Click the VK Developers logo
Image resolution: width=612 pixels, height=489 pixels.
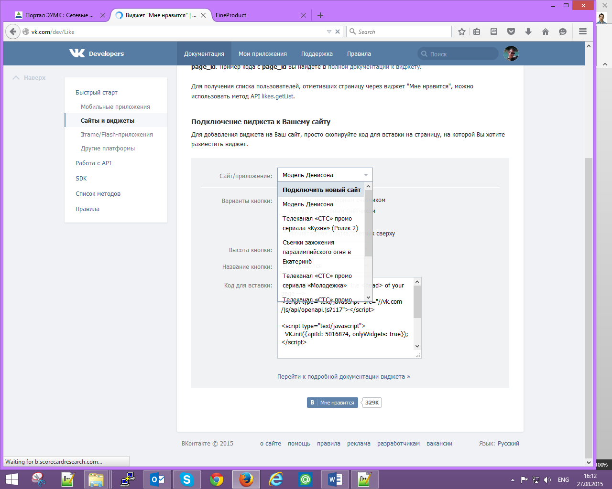pos(97,53)
